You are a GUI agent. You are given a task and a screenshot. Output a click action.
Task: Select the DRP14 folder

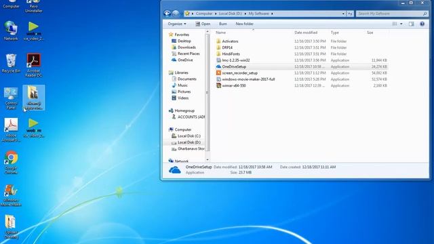click(301, 47)
